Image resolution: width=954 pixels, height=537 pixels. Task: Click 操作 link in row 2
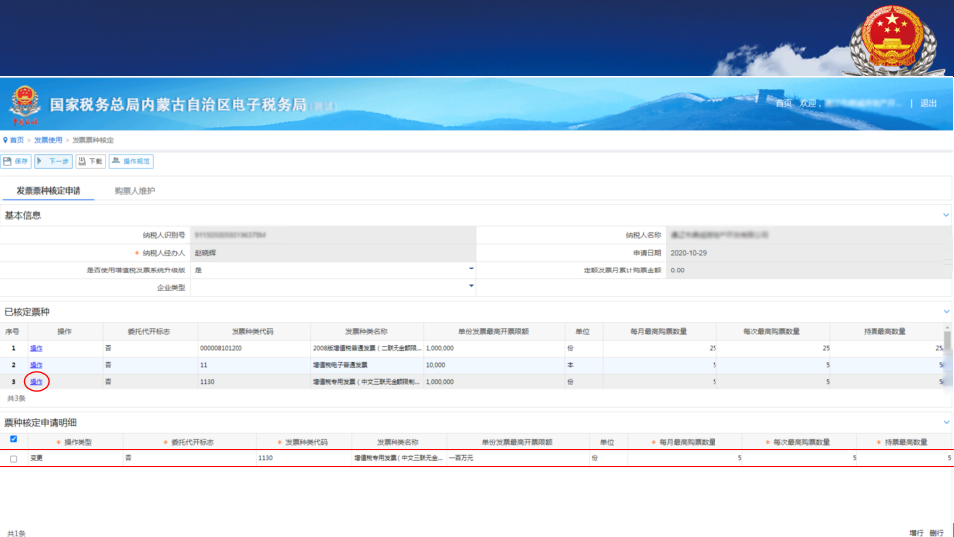36,365
